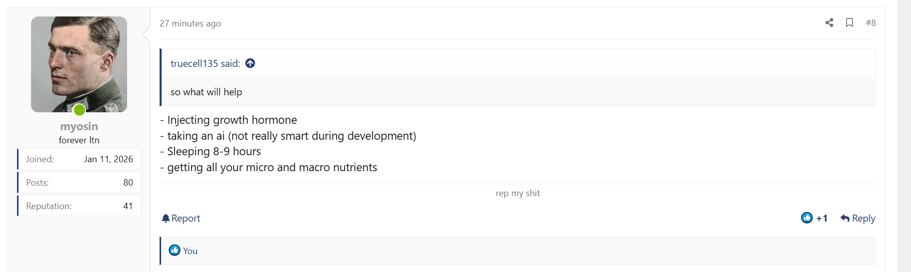Click the Reputation value of 41
The height and width of the screenshot is (272, 911).
(128, 206)
